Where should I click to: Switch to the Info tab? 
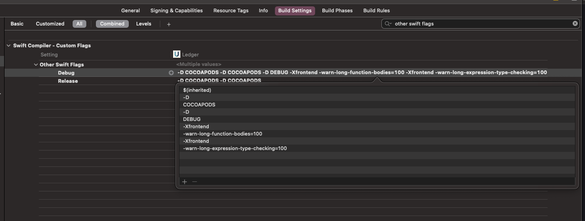tap(263, 10)
